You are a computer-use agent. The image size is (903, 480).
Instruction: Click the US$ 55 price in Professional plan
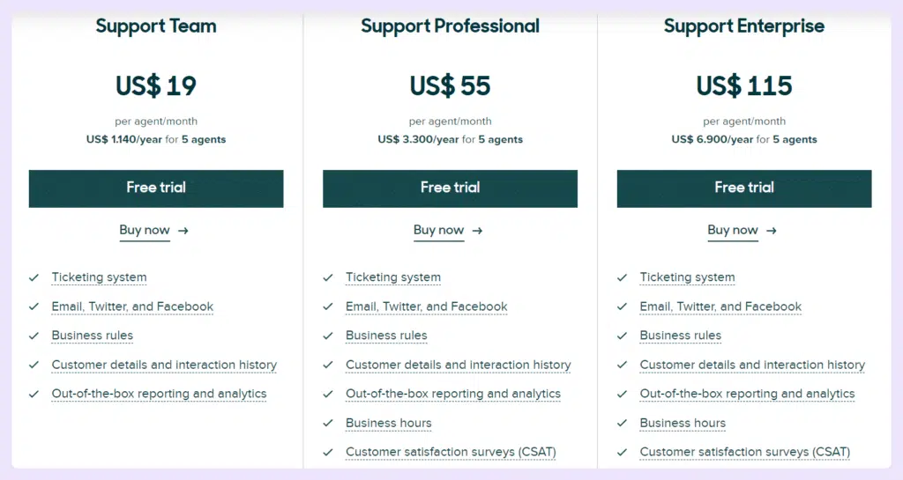450,85
